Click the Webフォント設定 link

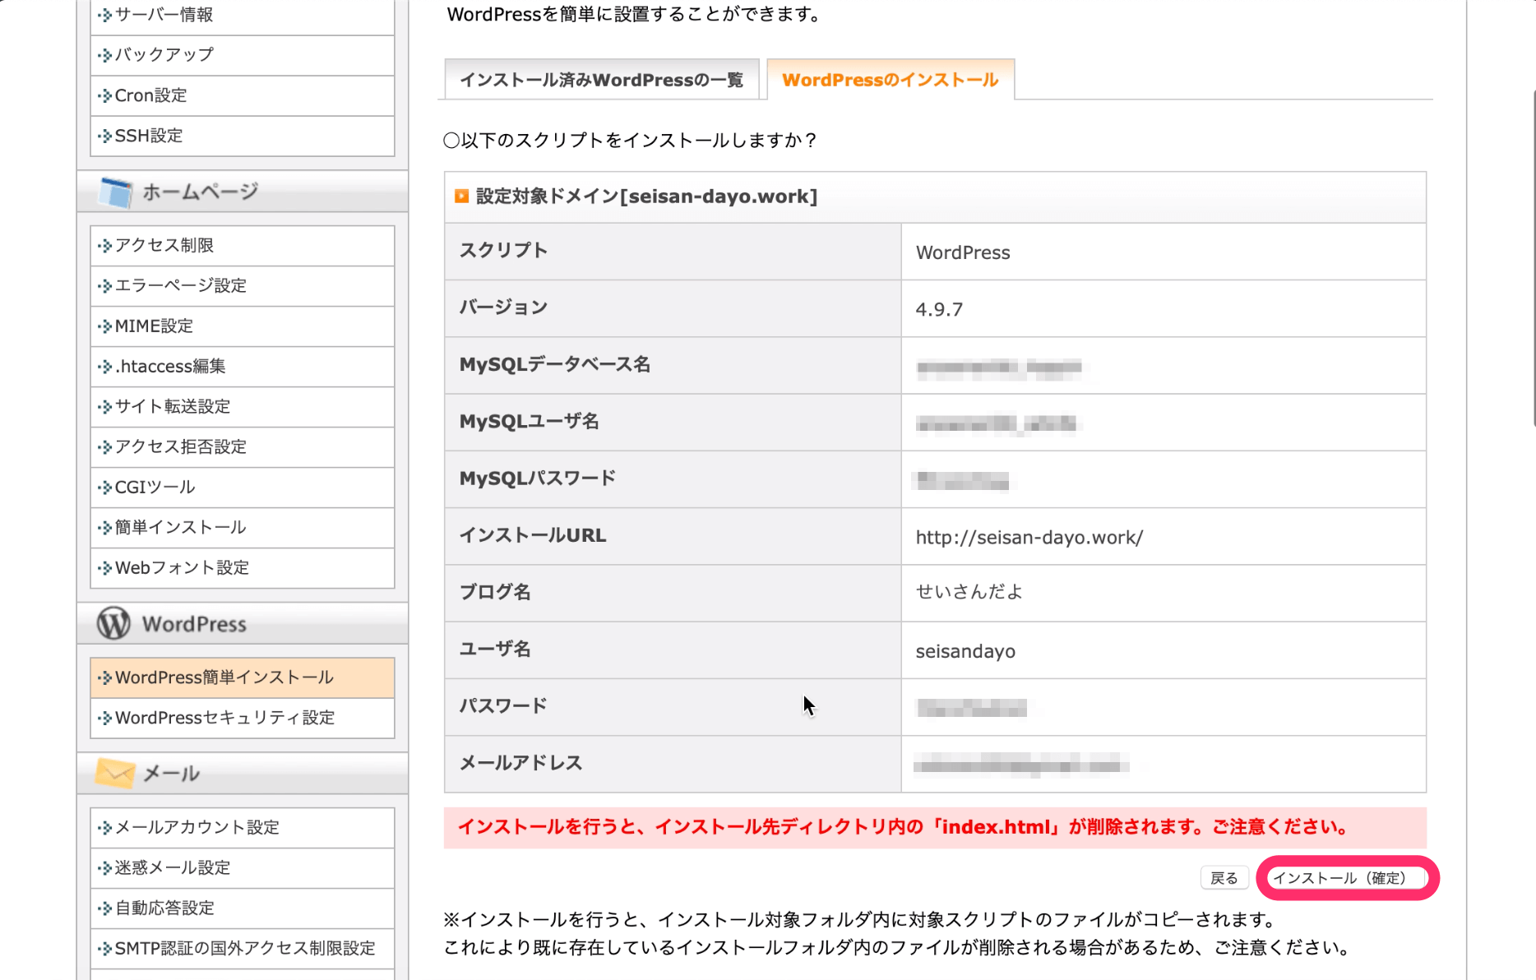point(182,568)
